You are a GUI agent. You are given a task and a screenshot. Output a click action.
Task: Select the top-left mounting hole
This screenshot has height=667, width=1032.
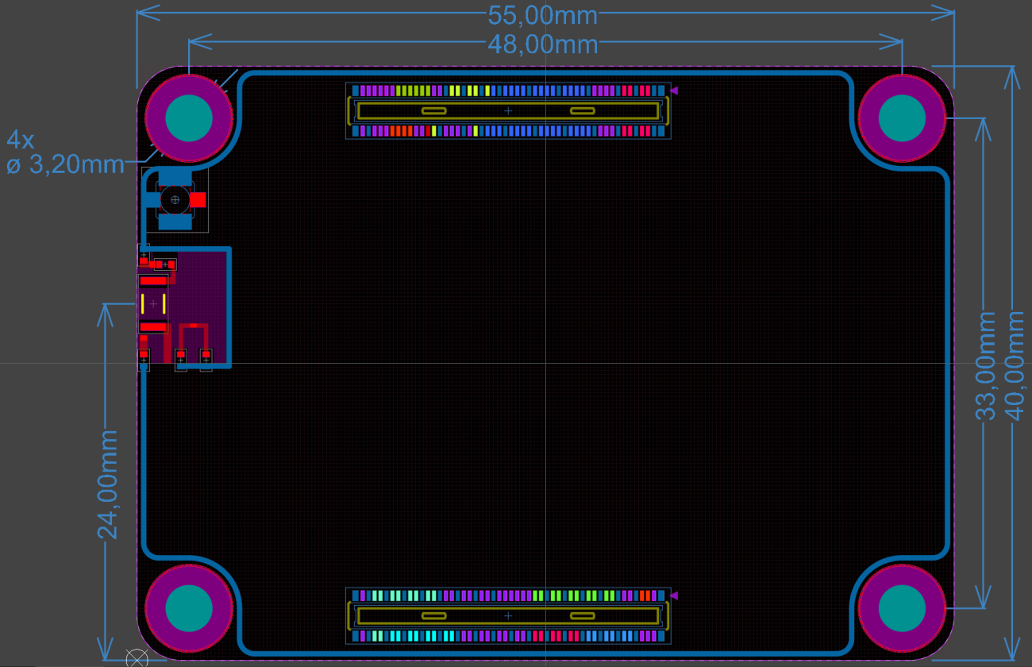(189, 119)
